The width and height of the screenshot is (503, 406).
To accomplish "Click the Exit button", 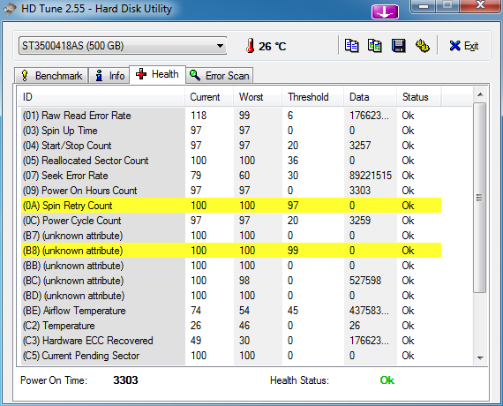I will point(464,46).
